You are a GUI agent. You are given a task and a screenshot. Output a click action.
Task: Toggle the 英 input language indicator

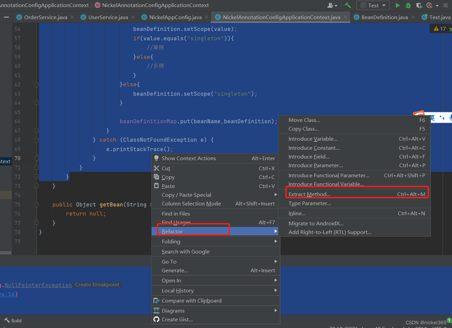click(432, 118)
